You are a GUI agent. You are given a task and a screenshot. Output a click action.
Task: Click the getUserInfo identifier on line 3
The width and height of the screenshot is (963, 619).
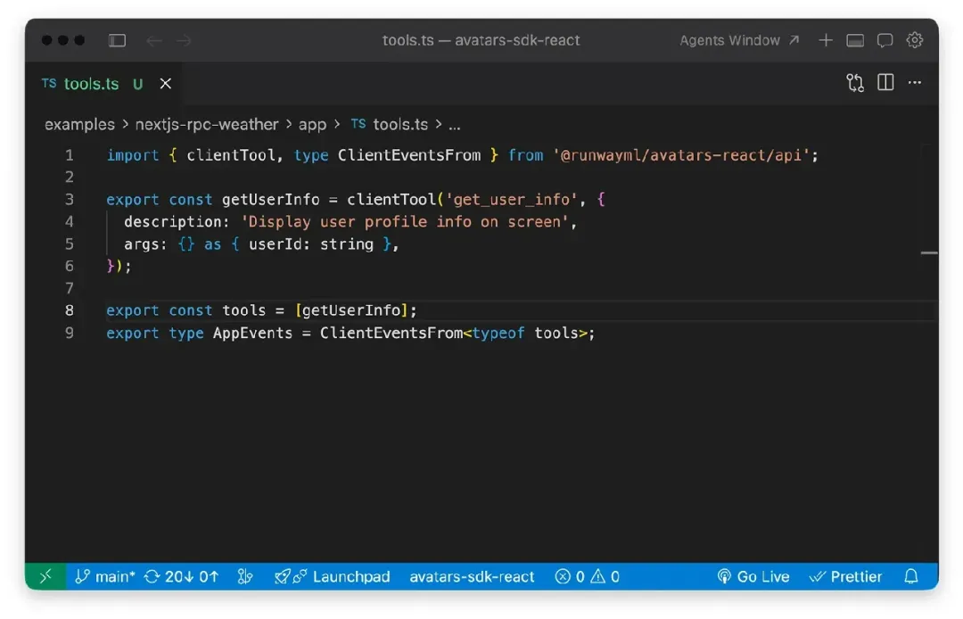pyautogui.click(x=271, y=200)
